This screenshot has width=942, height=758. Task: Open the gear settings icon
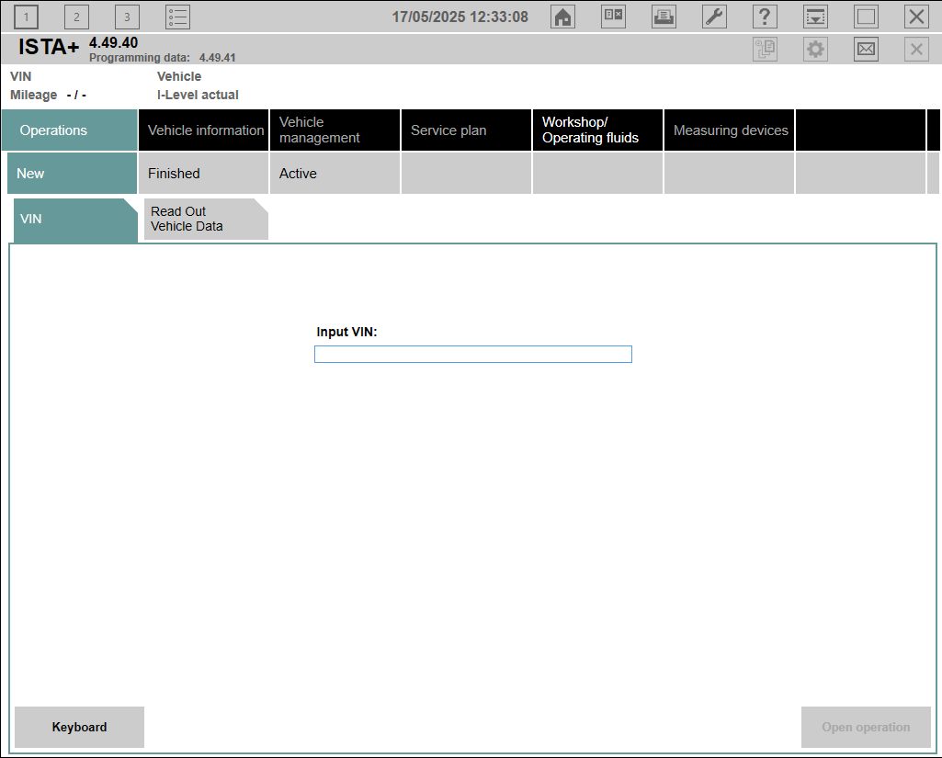pyautogui.click(x=815, y=50)
